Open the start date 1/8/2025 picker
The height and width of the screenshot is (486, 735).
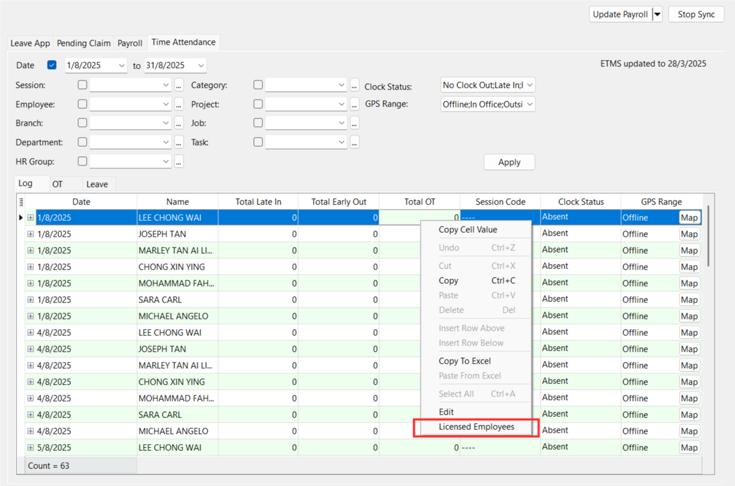pos(122,66)
